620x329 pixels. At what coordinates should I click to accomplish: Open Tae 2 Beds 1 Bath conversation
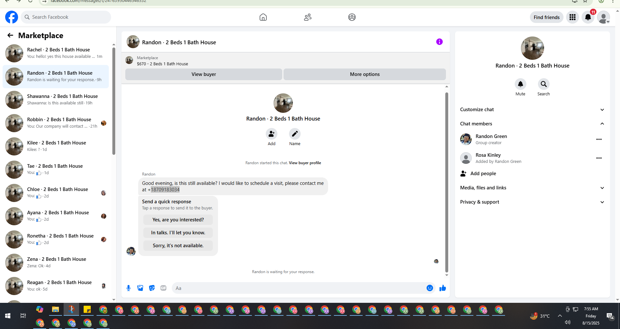pos(56,170)
